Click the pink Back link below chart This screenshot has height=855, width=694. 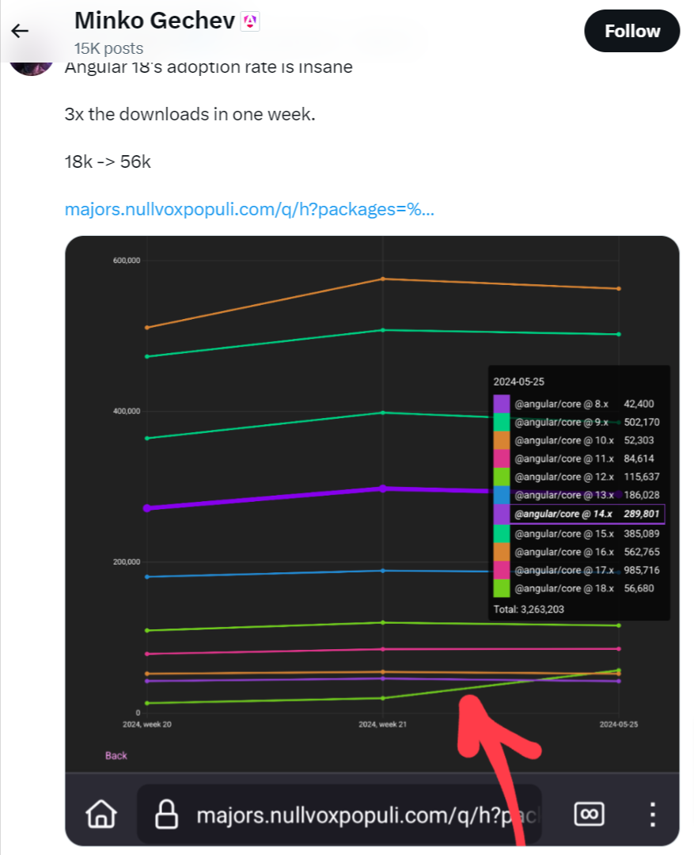click(x=116, y=755)
